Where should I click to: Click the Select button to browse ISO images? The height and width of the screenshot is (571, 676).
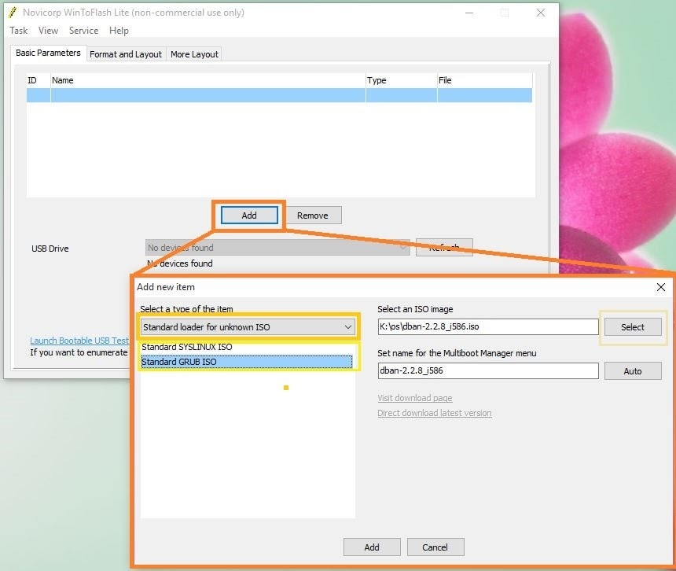click(x=633, y=326)
